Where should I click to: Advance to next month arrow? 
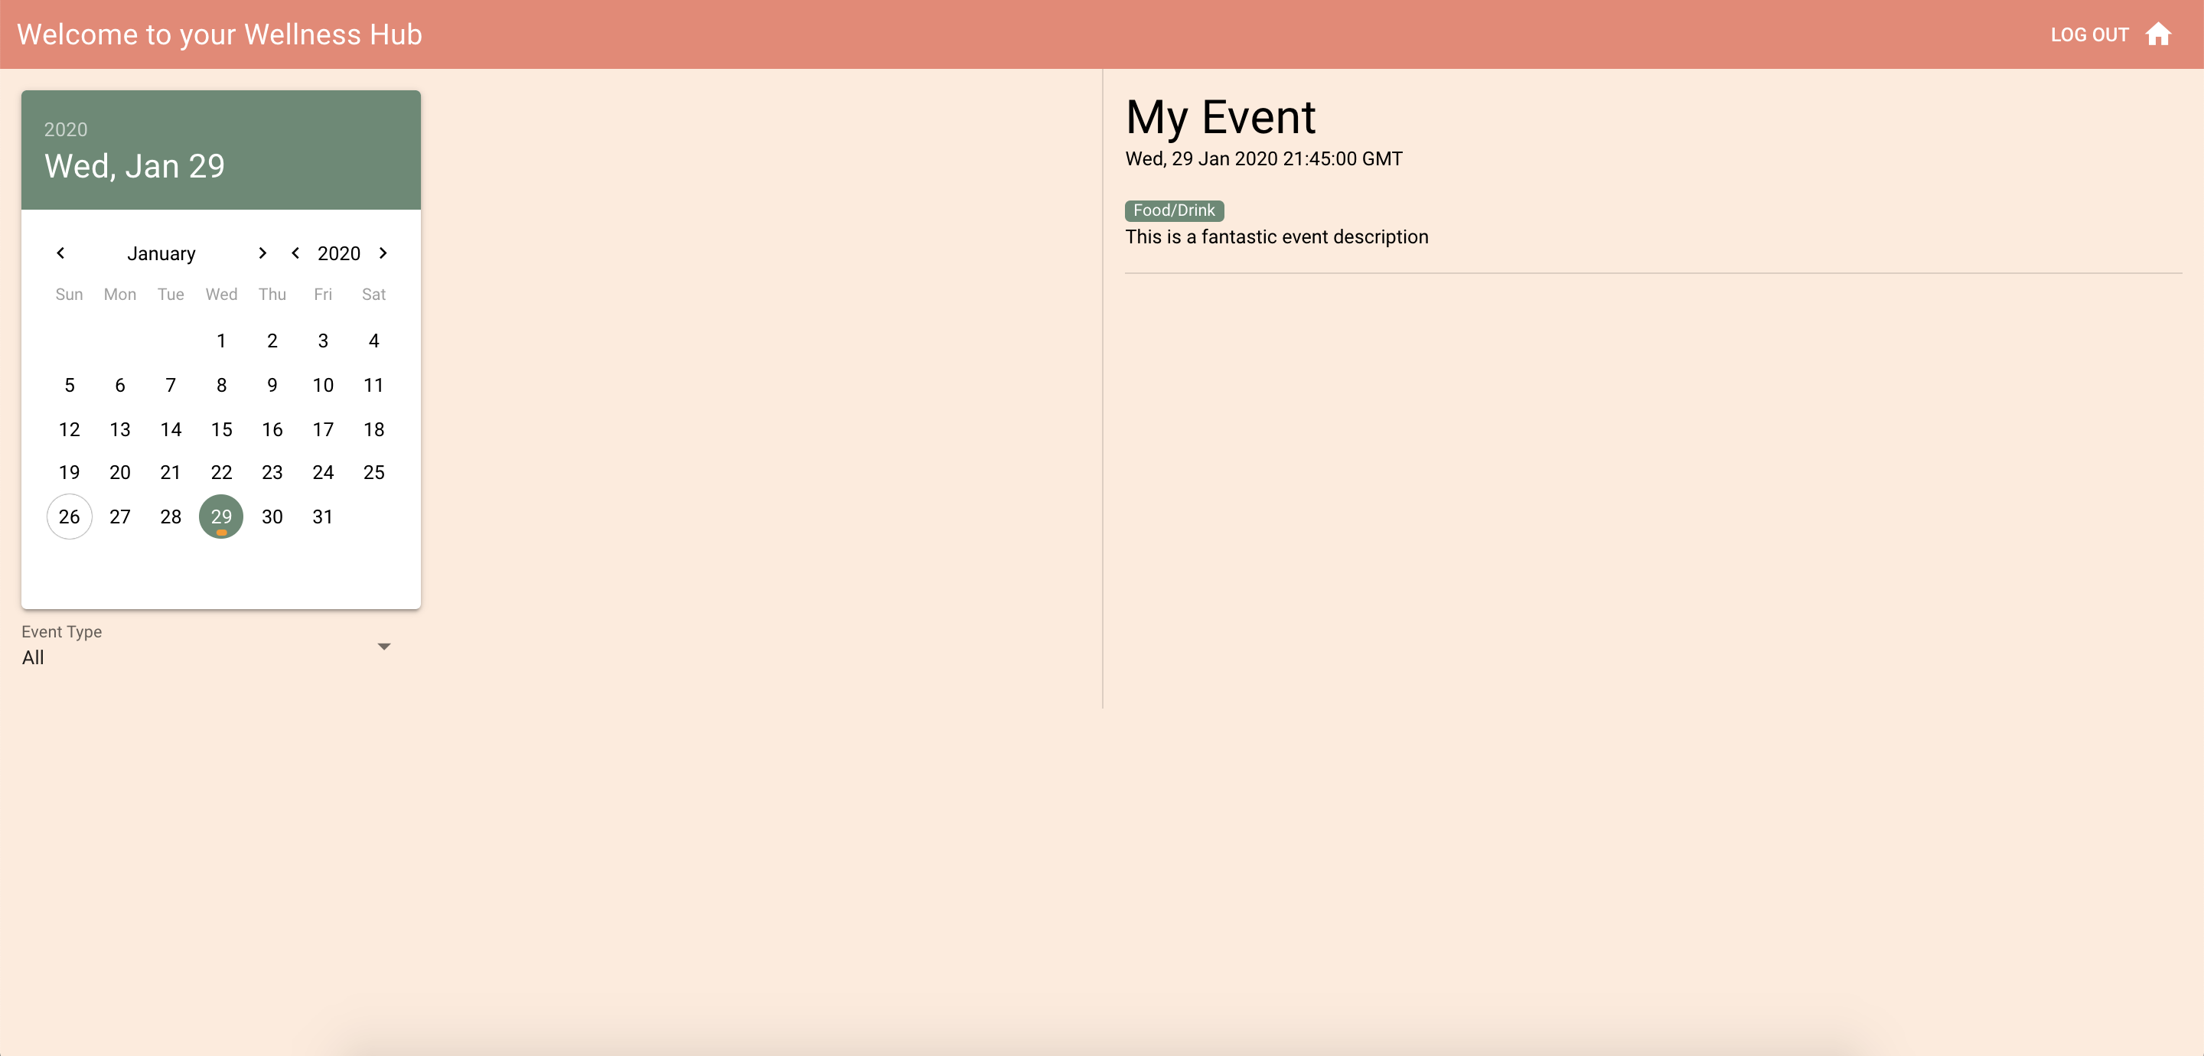point(262,253)
